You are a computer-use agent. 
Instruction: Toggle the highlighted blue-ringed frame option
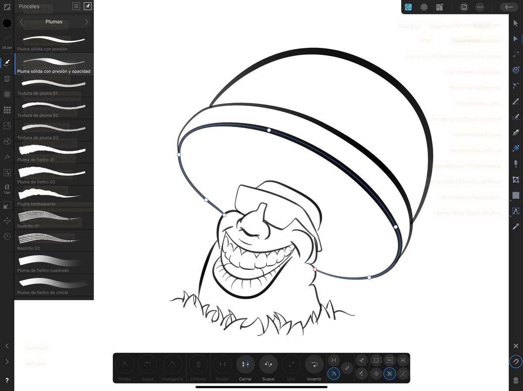point(390,374)
